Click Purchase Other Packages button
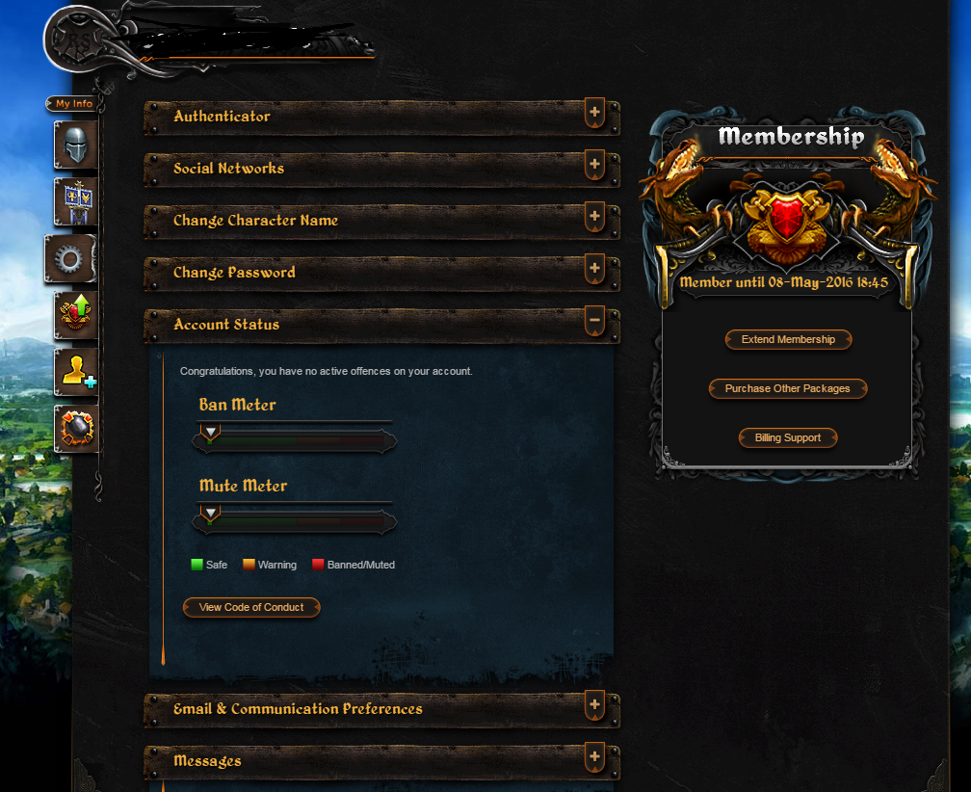The width and height of the screenshot is (971, 792). [788, 388]
